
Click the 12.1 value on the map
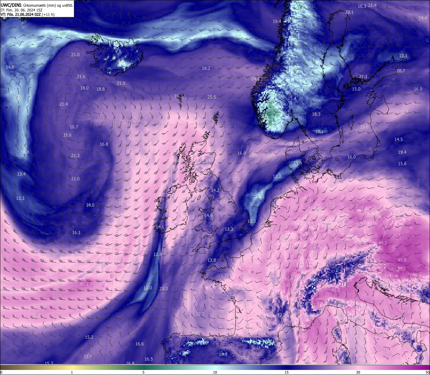[x=319, y=132]
